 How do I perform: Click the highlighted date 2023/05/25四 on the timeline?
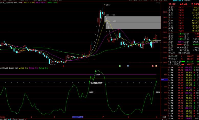pyautogui.click(x=78, y=117)
